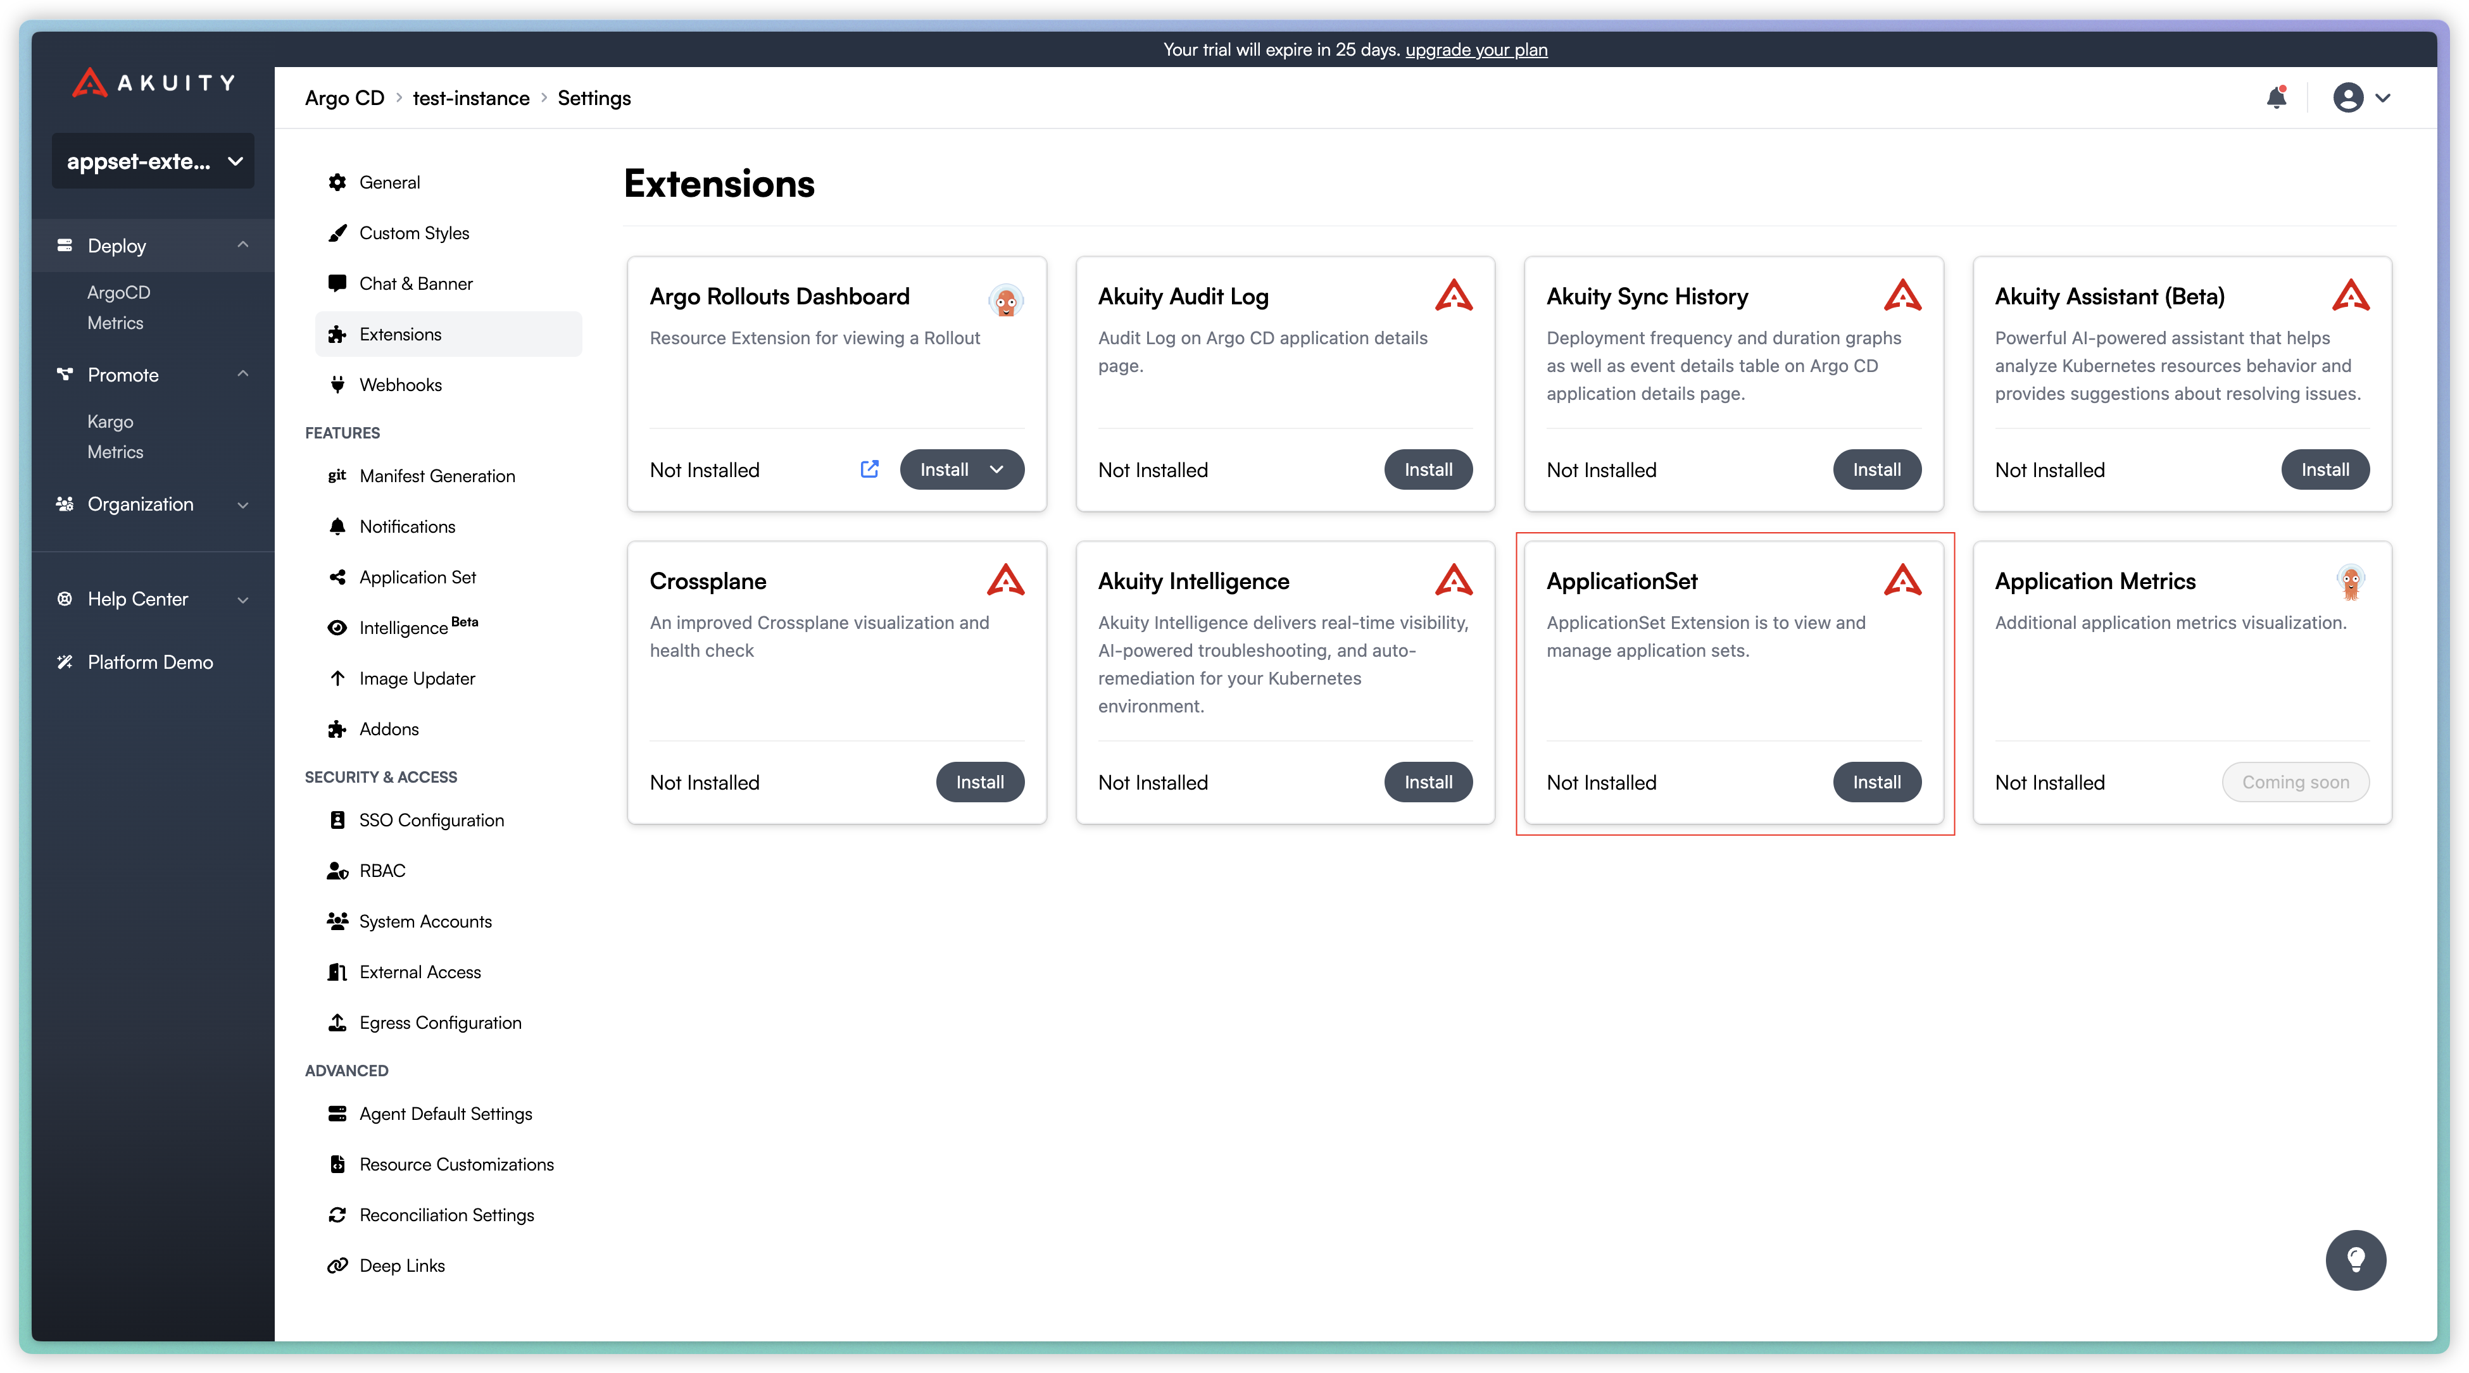Viewport: 2469px width, 1373px height.
Task: Expand the Organization section
Action: [x=153, y=504]
